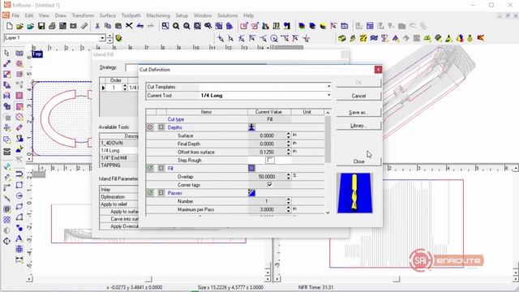Open the Cut Templates dropdown
The height and width of the screenshot is (292, 519).
[328, 87]
